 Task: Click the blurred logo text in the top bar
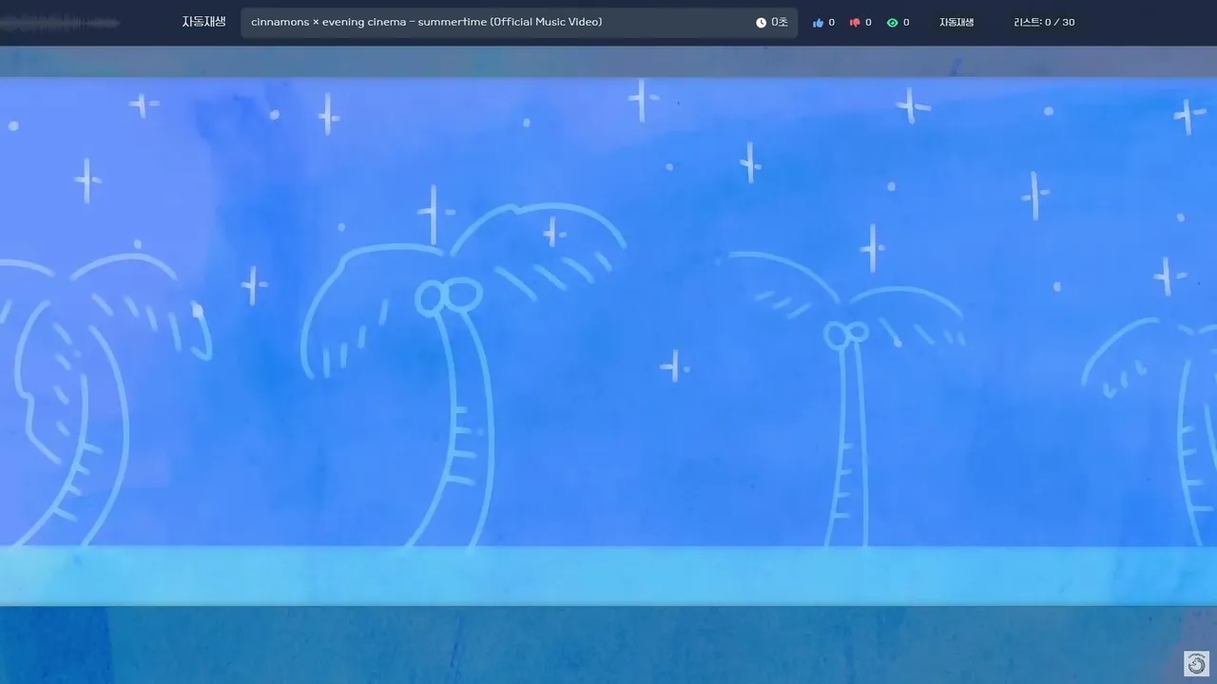pyautogui.click(x=60, y=22)
